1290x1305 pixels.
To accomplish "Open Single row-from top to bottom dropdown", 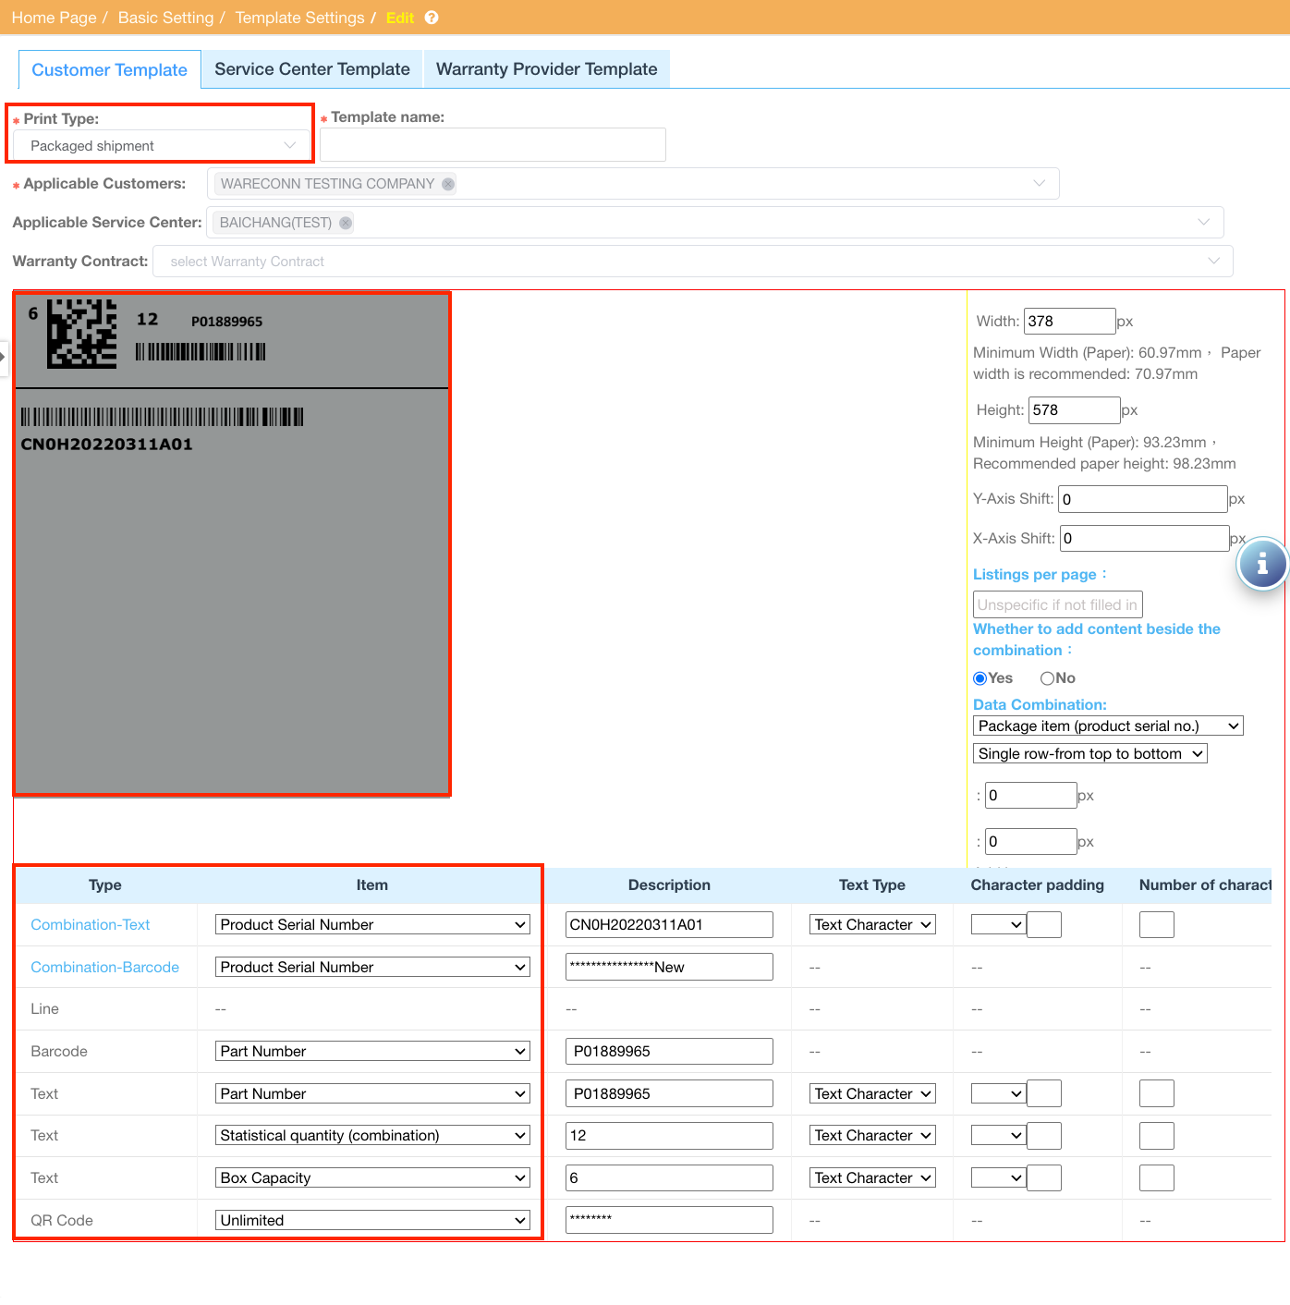I will (1089, 754).
